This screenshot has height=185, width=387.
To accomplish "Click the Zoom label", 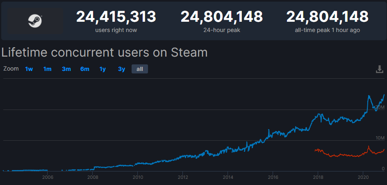I will (11, 69).
